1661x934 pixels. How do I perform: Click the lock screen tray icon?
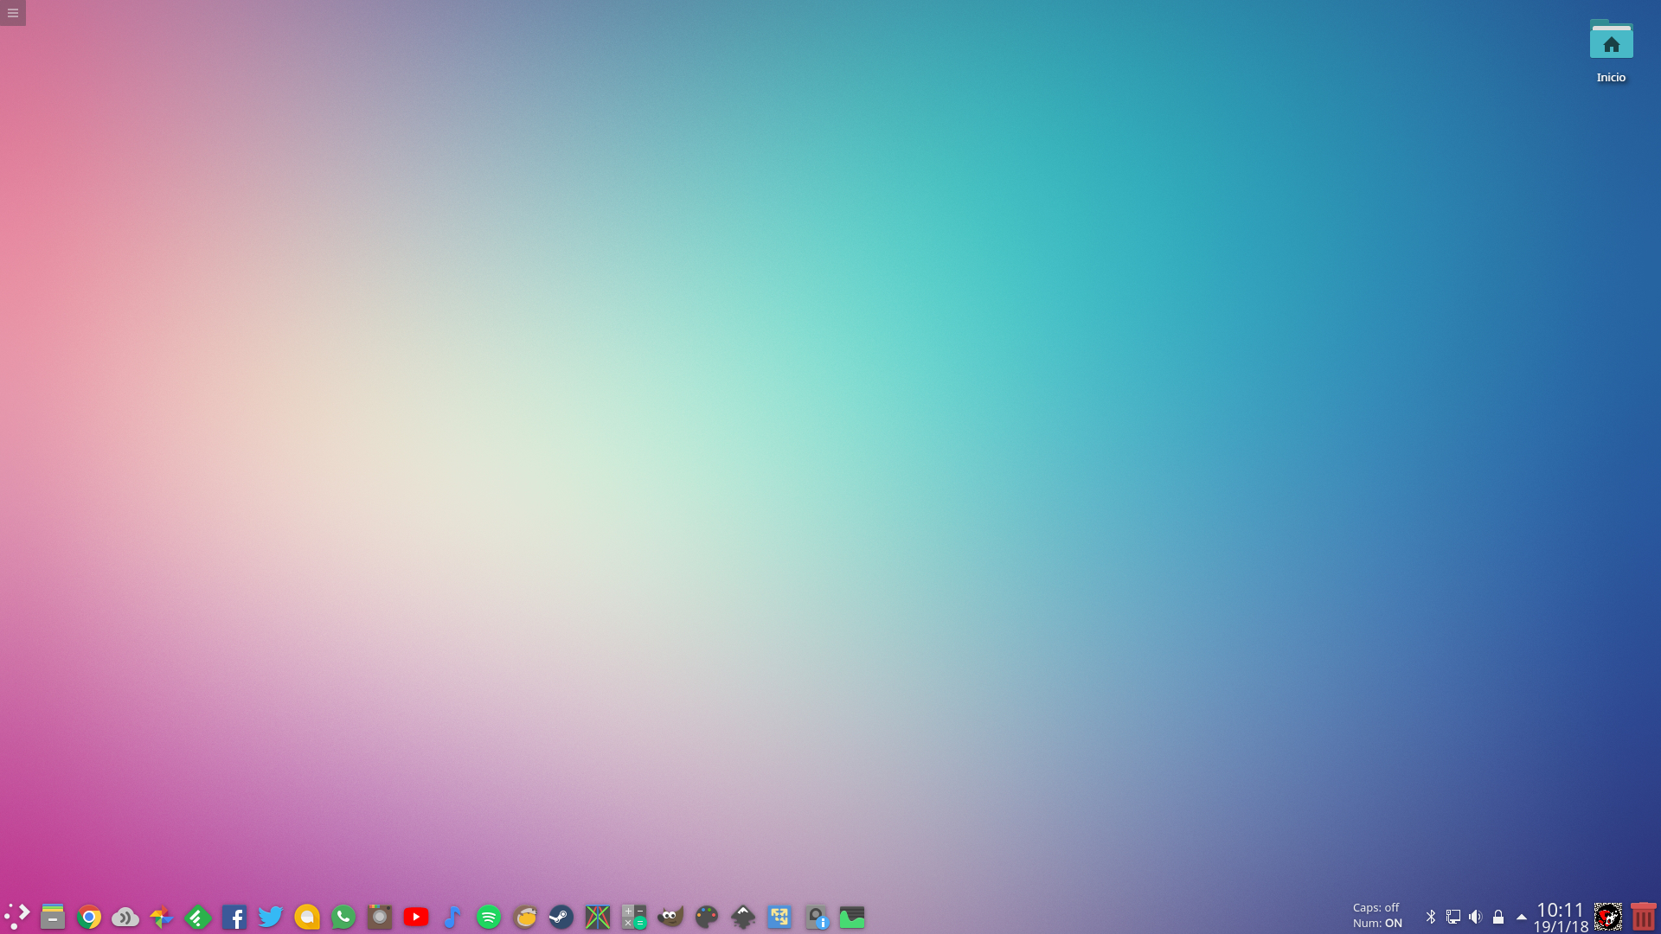pos(1498,917)
